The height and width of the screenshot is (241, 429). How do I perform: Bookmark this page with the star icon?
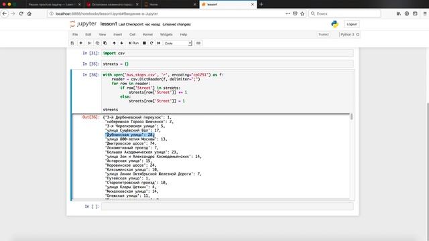(x=302, y=13)
